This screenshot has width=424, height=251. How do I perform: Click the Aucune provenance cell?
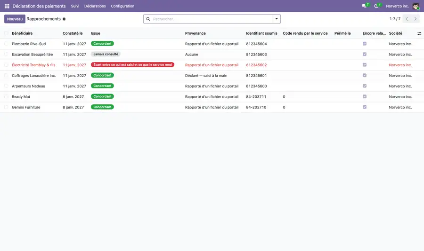tap(191, 54)
